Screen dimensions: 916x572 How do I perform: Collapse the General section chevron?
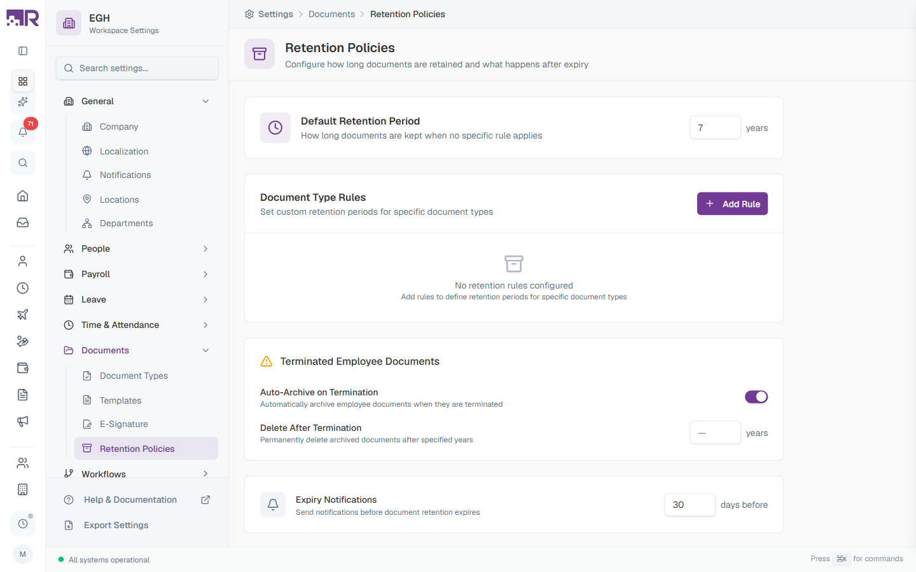coord(205,101)
